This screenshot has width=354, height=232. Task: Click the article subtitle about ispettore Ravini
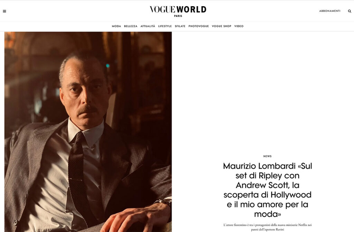(x=268, y=227)
